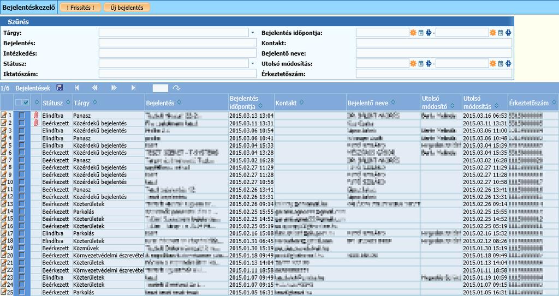
Task: Click the Új bejelentés button
Action: (x=127, y=8)
